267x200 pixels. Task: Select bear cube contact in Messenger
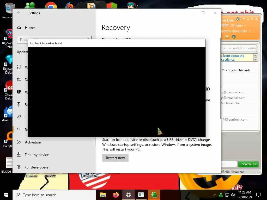tap(230, 103)
